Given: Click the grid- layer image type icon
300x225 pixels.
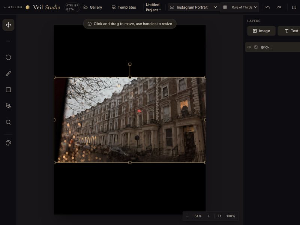Looking at the screenshot, I should 256,47.
